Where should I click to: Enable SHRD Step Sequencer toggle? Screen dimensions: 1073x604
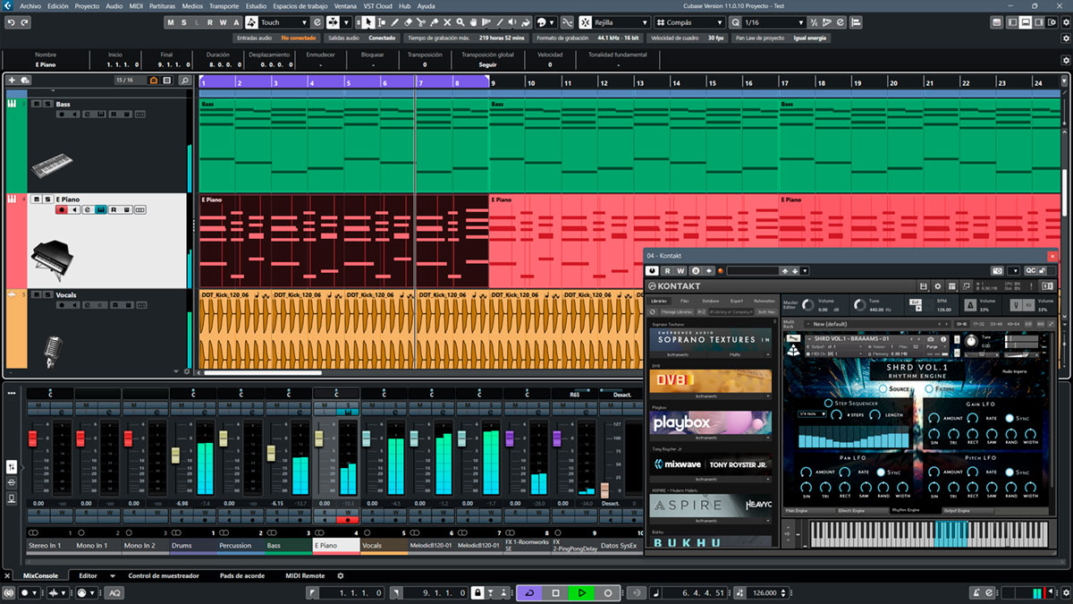pyautogui.click(x=826, y=404)
